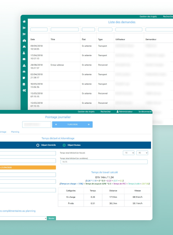
Task: Click En attente in the 09/04/2018 row
Action: [87, 46]
